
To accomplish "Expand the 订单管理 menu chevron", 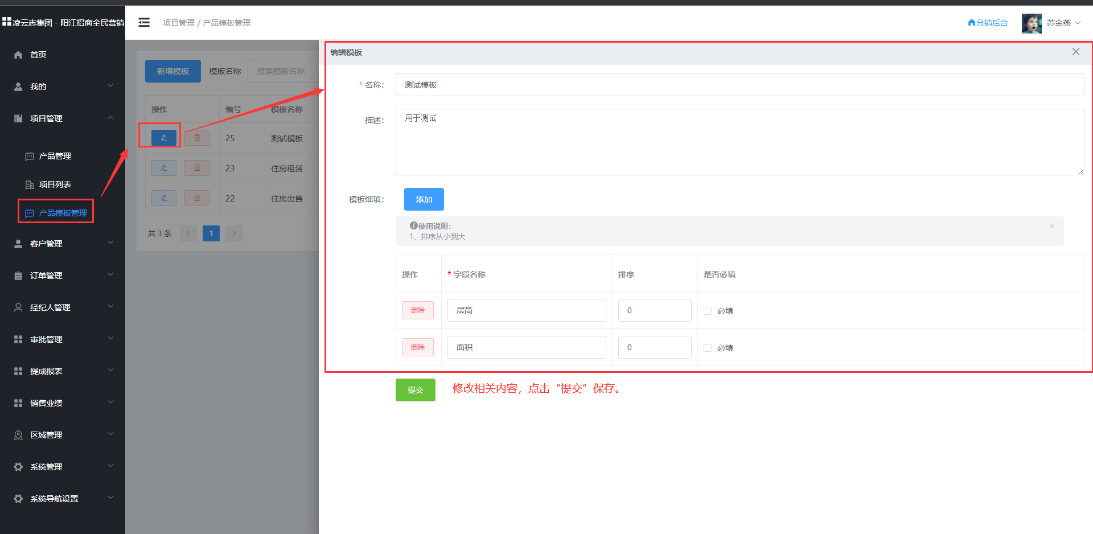I will pos(110,275).
